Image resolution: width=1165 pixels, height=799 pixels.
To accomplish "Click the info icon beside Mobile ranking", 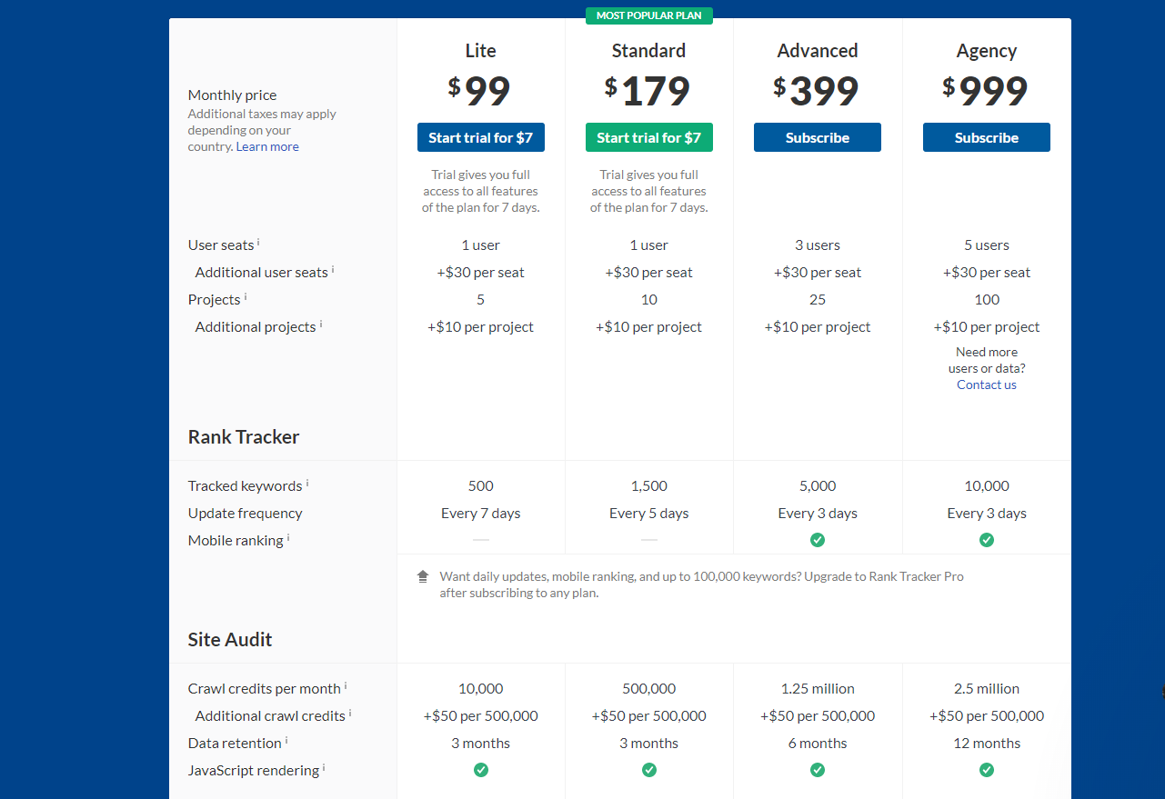I will [288, 537].
